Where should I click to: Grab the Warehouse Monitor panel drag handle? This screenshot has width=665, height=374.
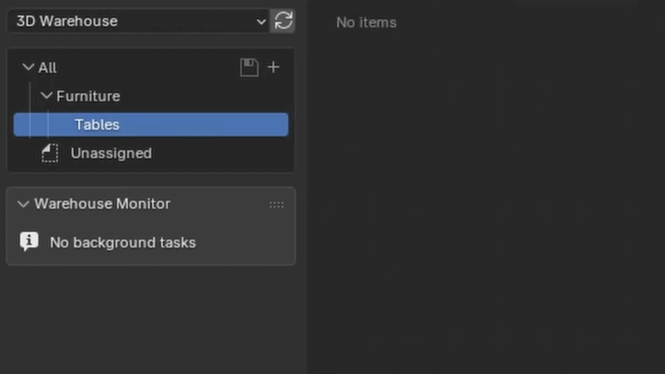click(277, 204)
